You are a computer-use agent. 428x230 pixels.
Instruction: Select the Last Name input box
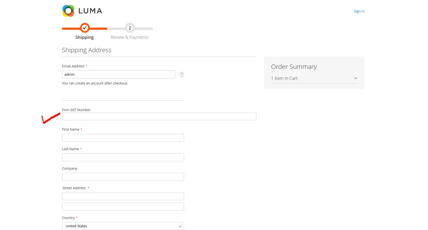coord(123,157)
